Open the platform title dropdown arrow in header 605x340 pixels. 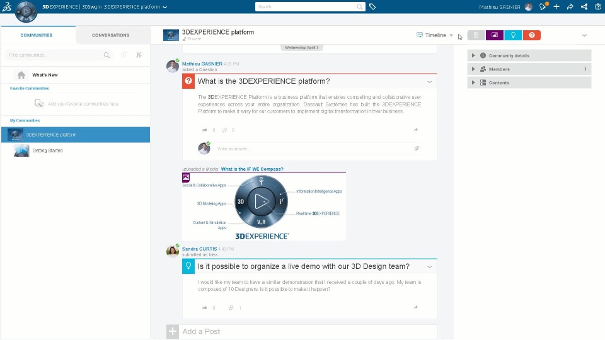pos(164,7)
